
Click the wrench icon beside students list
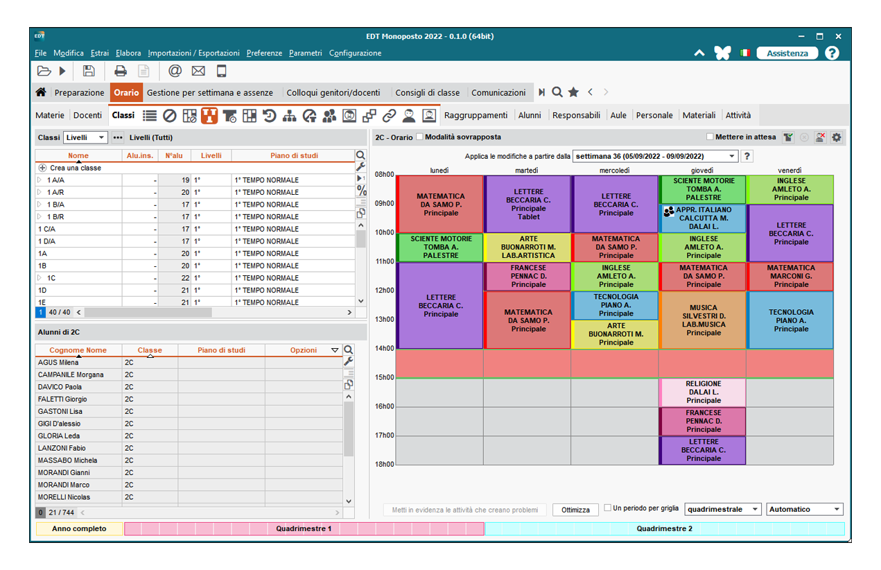tap(349, 362)
